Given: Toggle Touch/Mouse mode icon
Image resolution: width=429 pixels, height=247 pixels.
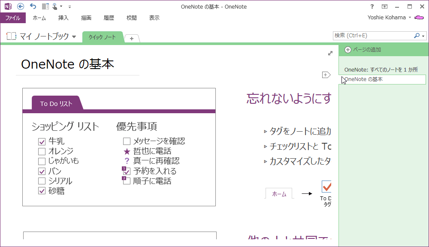Looking at the screenshot, I should pos(55,6).
